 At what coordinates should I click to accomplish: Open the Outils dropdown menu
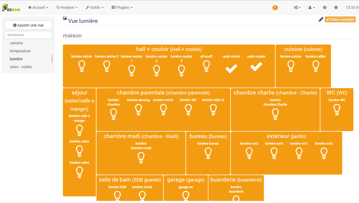tap(95, 7)
